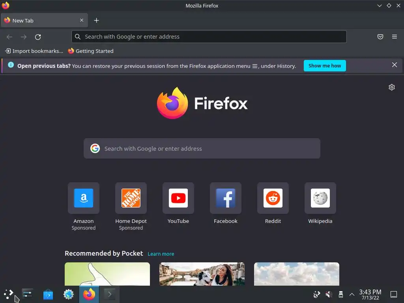The height and width of the screenshot is (303, 404).
Task: Open the cloudy sky Pocket story thumbnail
Action: pos(297,274)
